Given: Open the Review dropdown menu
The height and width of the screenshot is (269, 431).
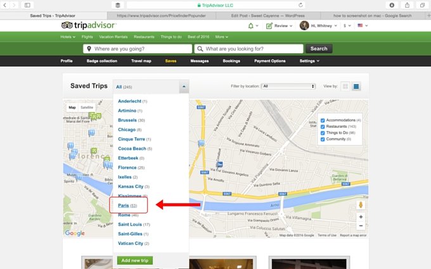Looking at the screenshot, I should click(x=283, y=26).
